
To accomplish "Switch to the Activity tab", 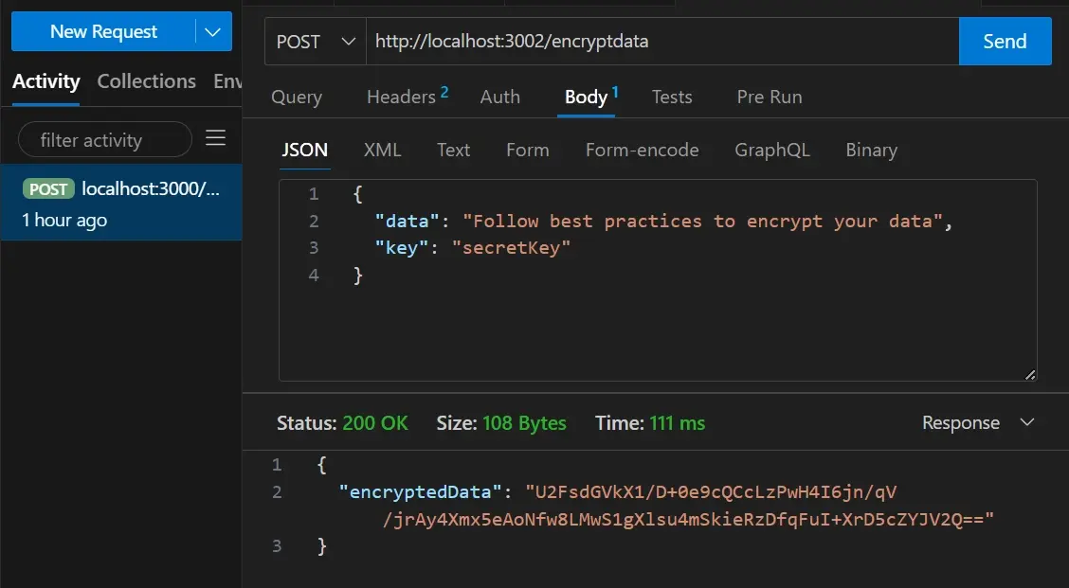I will (45, 81).
